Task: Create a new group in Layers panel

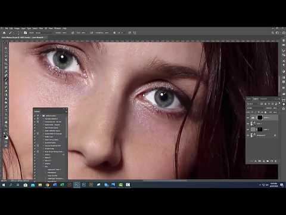Action: [x=268, y=161]
